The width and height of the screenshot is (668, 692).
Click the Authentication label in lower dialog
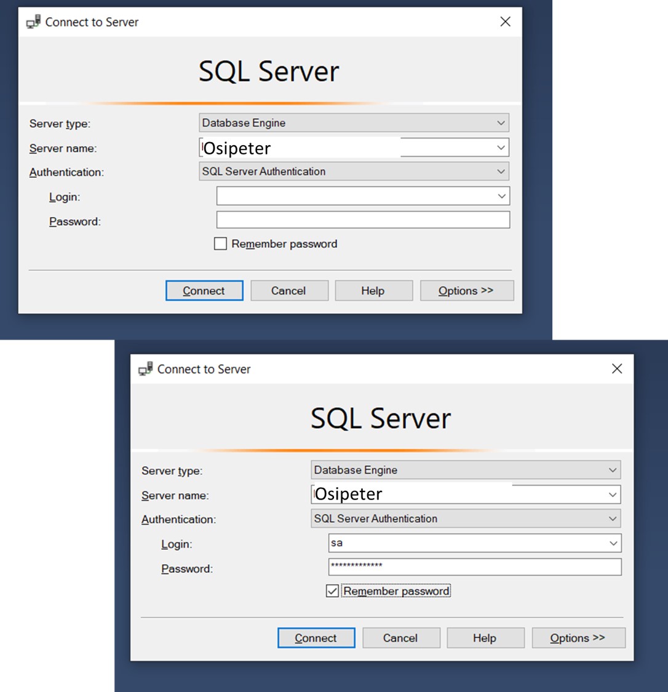[179, 519]
